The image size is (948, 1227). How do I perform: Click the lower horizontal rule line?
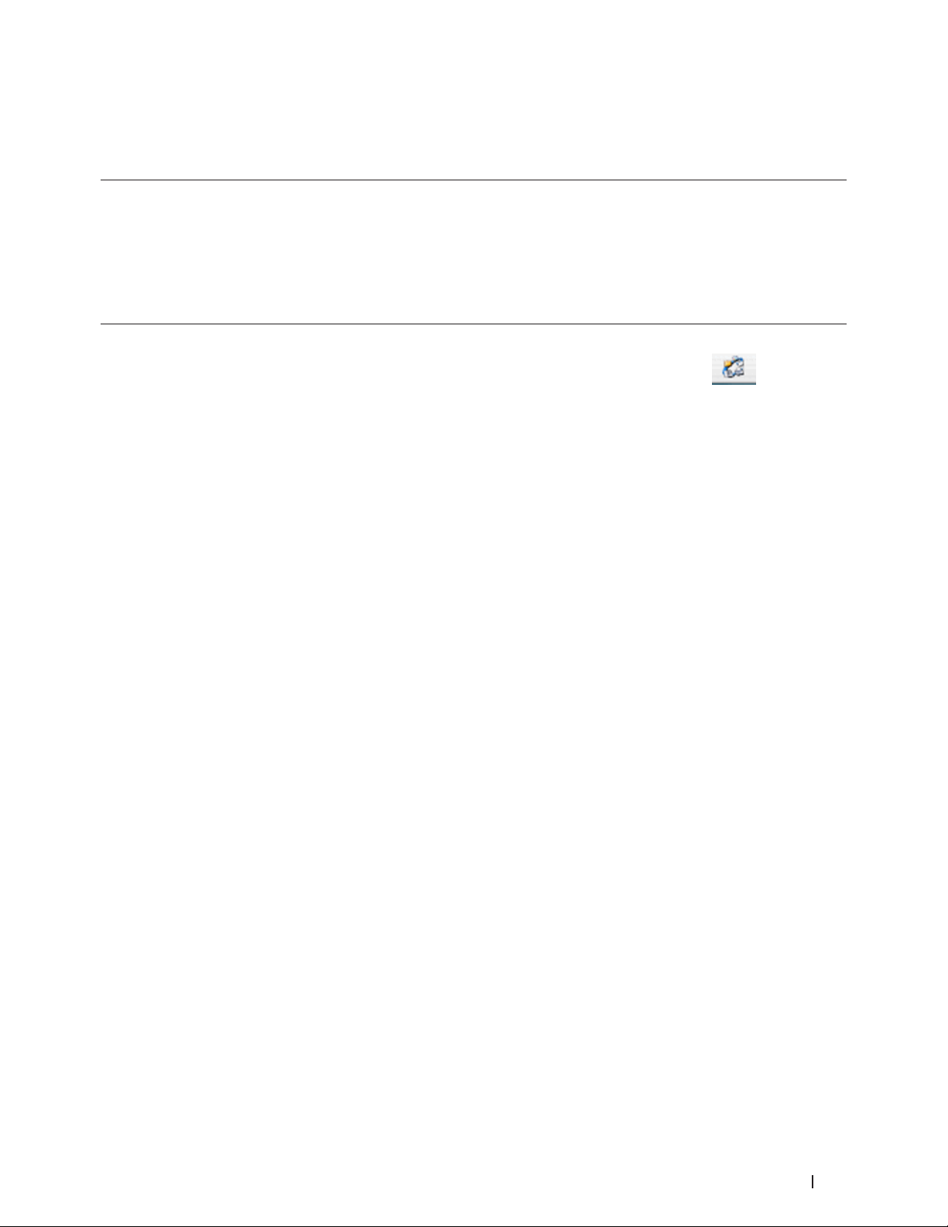click(474, 324)
